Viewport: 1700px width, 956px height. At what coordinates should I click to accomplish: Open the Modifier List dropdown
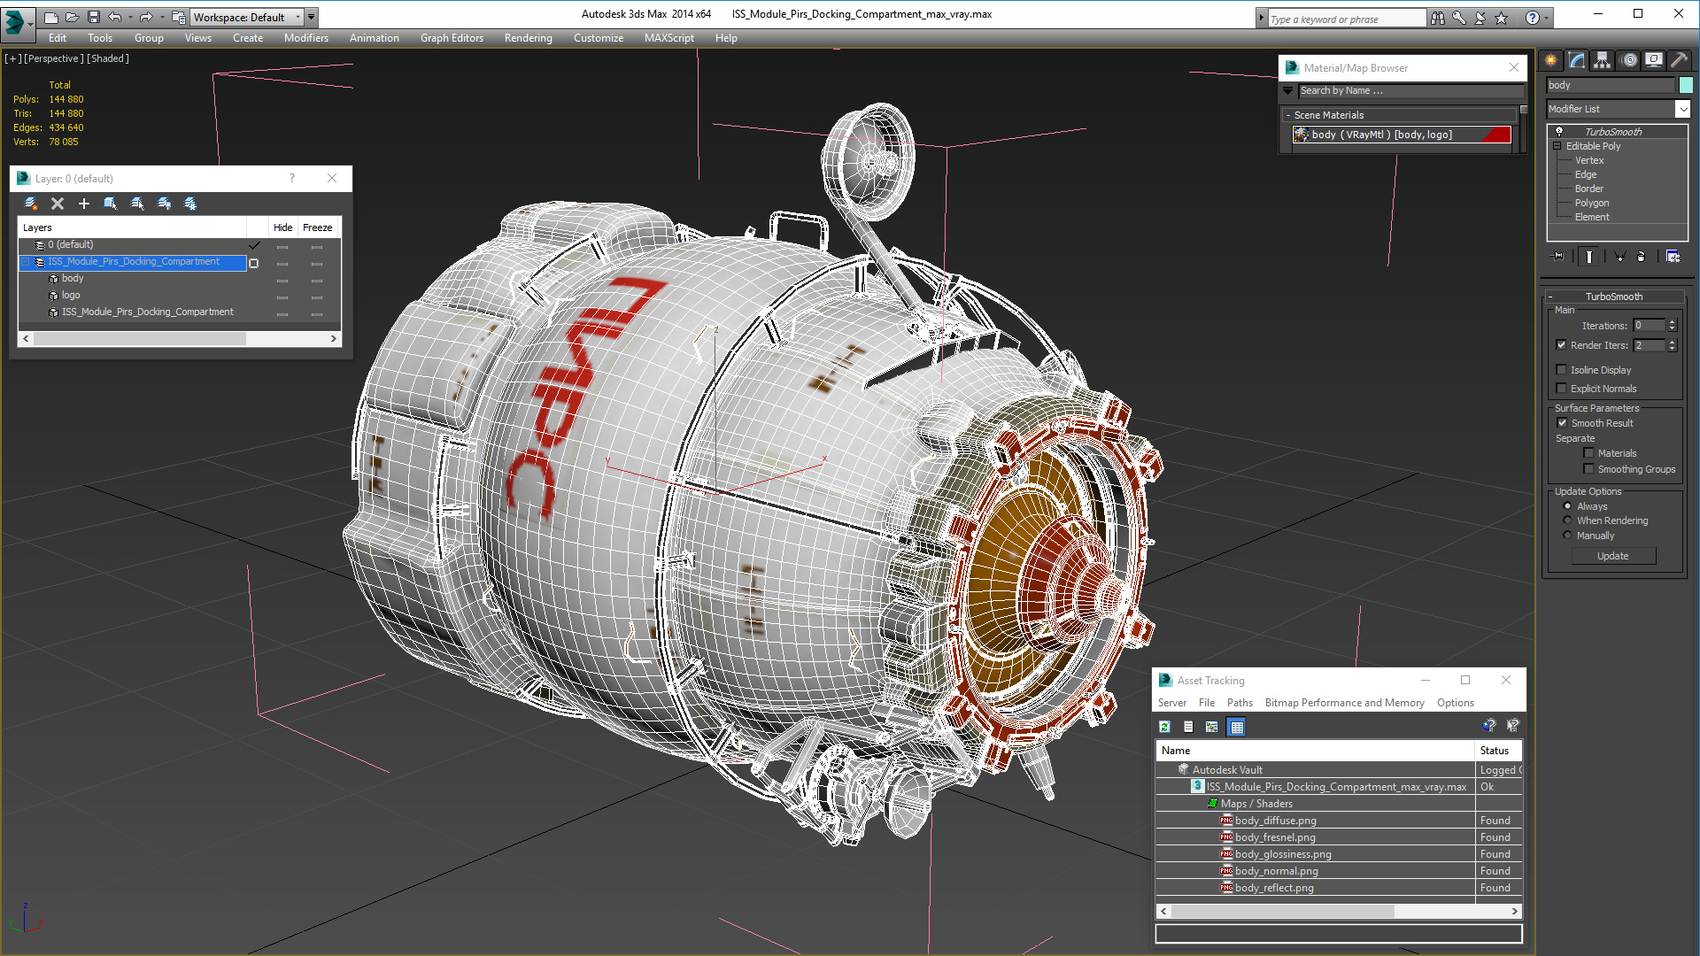pos(1682,109)
